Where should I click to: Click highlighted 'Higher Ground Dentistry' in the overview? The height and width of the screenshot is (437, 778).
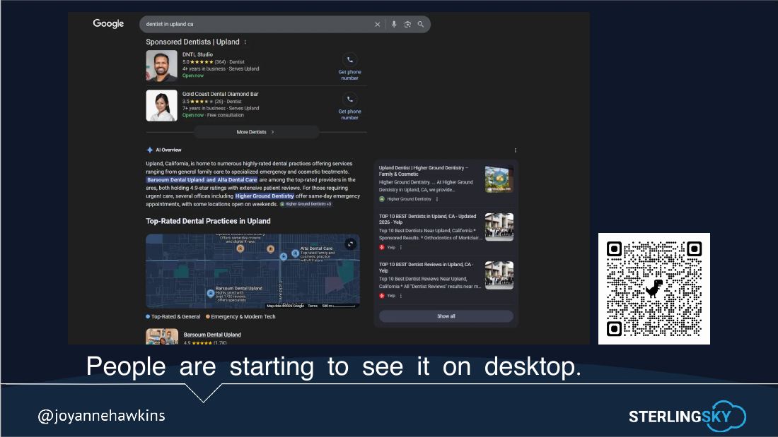[265, 196]
